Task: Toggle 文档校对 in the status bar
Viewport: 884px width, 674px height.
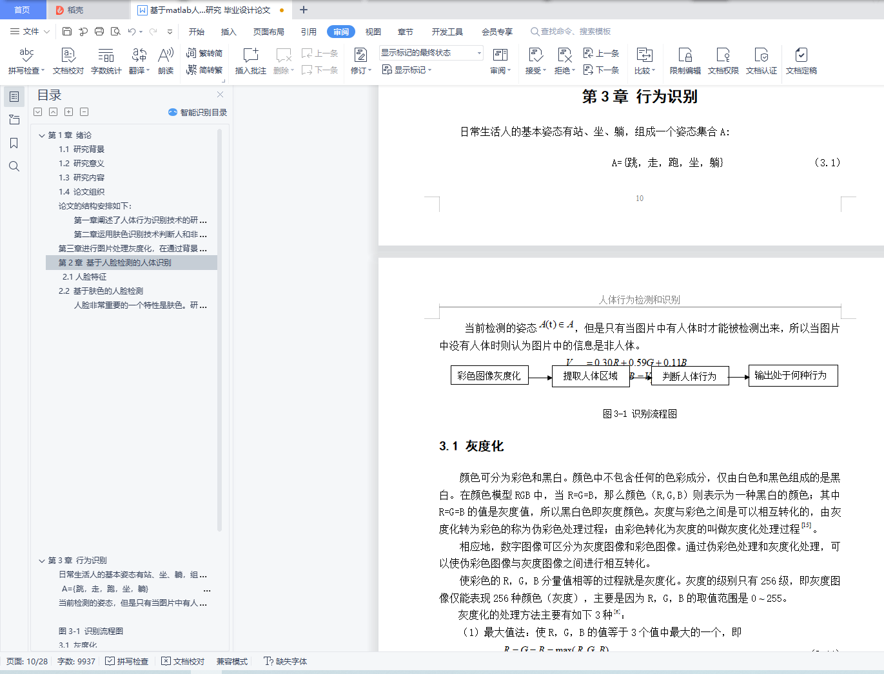Action: [183, 661]
